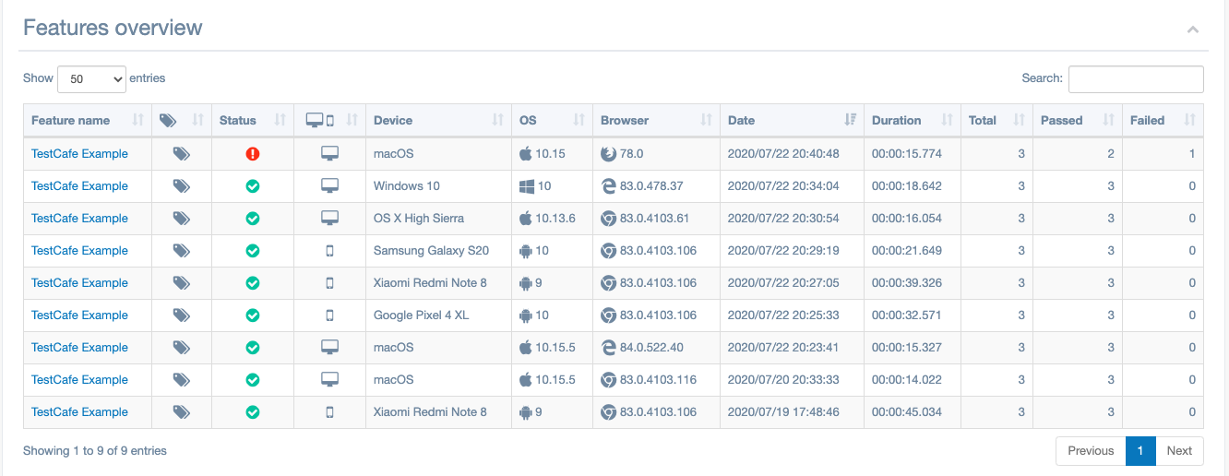Click Edge browser icon next to 83.0.478.37

point(608,186)
